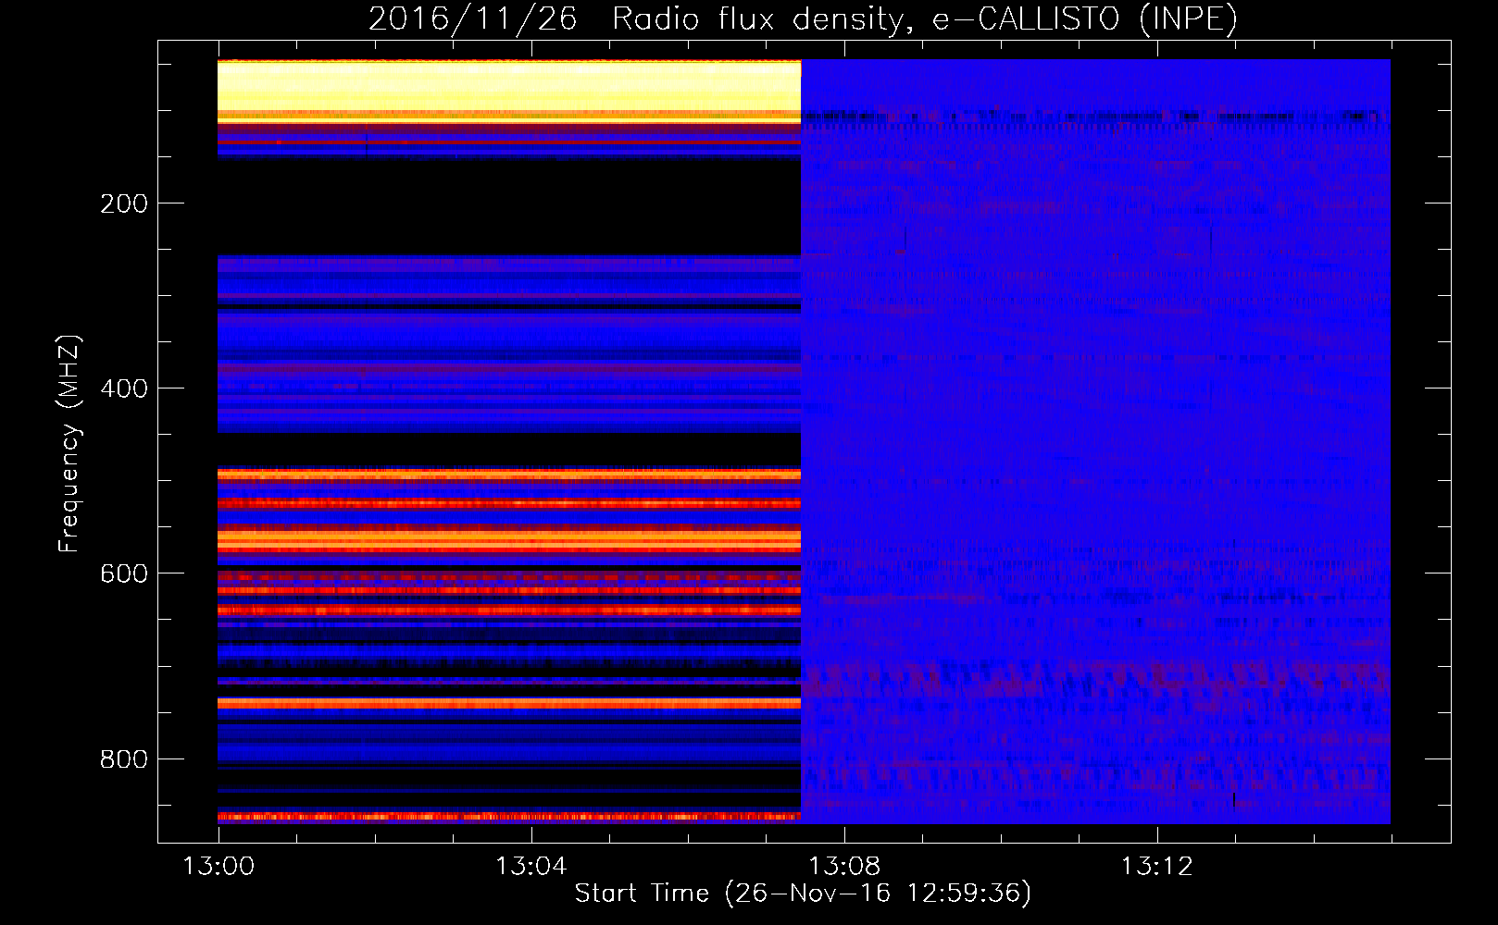1498x925 pixels.
Task: Click the '13:12' time tick label
Action: pos(1157,867)
